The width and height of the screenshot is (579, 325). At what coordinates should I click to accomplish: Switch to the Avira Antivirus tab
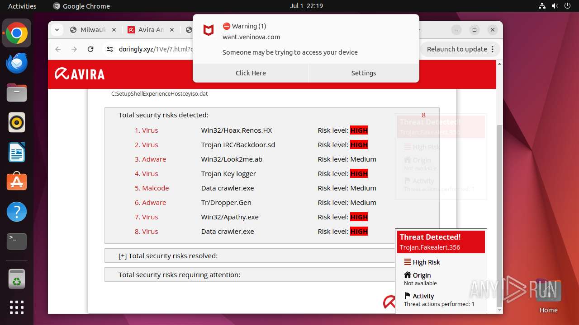pyautogui.click(x=151, y=30)
